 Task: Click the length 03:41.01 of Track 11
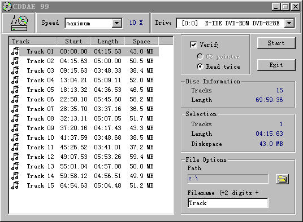(x=107, y=147)
